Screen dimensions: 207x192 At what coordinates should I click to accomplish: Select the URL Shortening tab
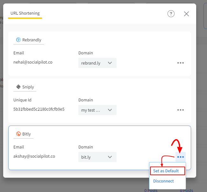coord(25,13)
